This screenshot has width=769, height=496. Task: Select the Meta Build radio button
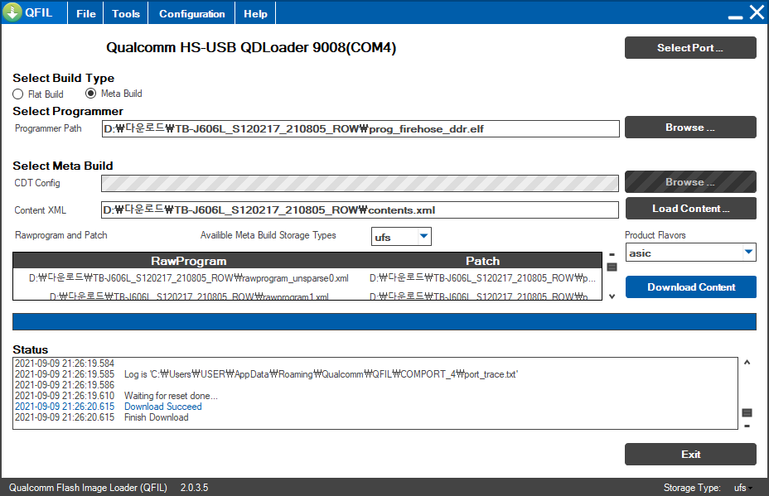click(90, 93)
